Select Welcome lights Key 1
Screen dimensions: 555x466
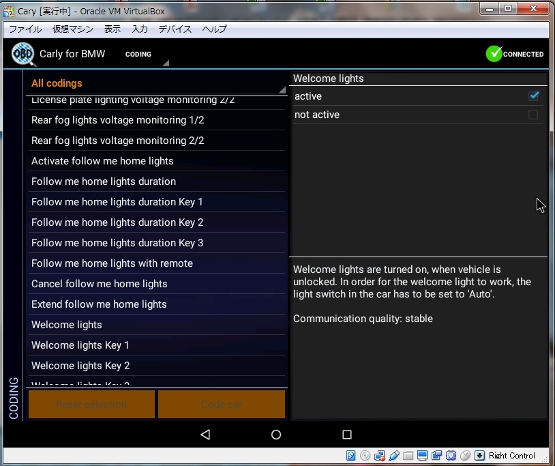(156, 345)
